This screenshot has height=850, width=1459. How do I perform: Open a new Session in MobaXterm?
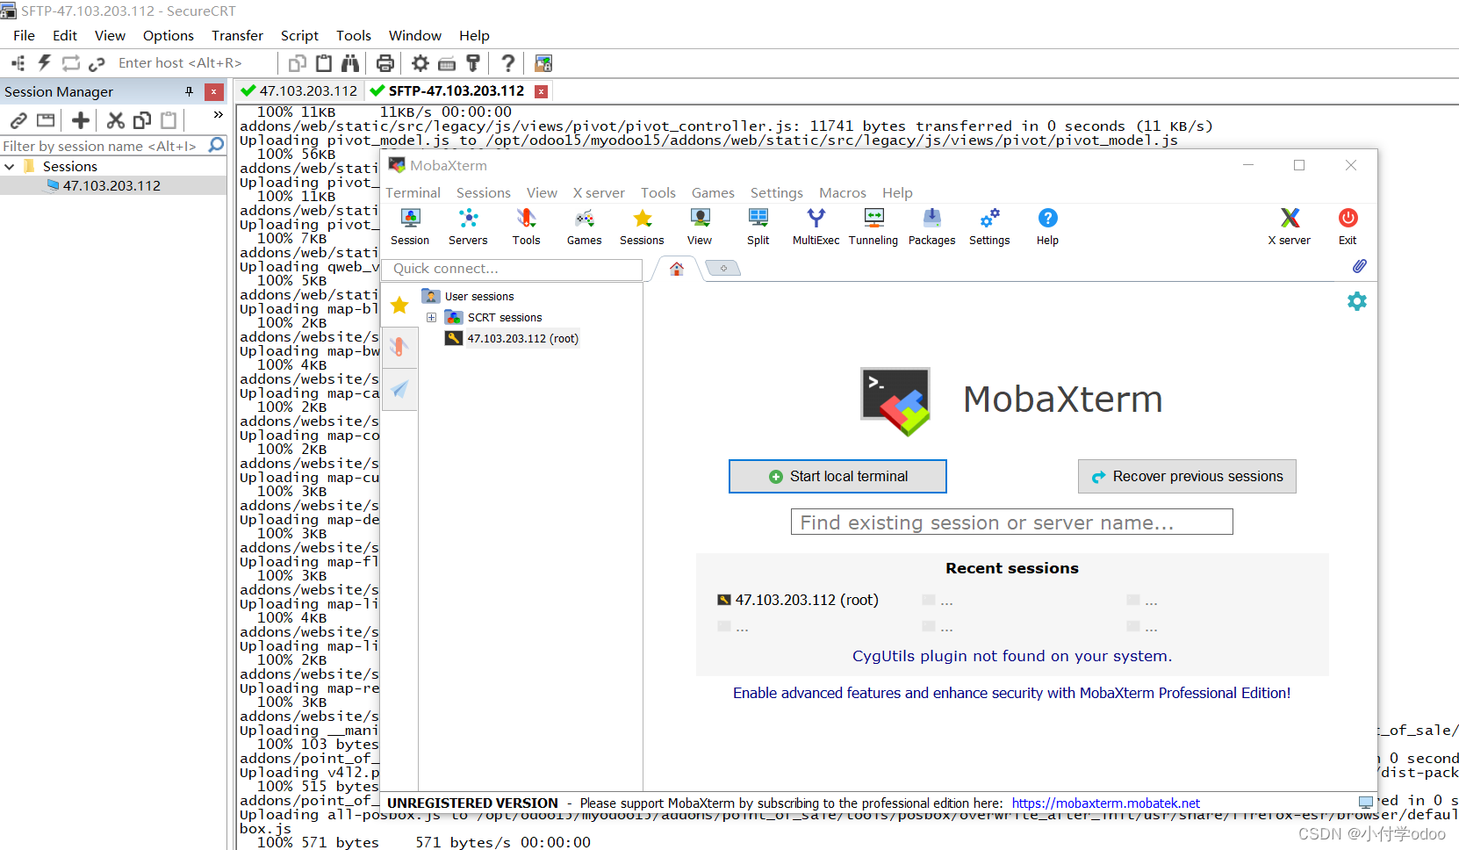click(x=409, y=226)
